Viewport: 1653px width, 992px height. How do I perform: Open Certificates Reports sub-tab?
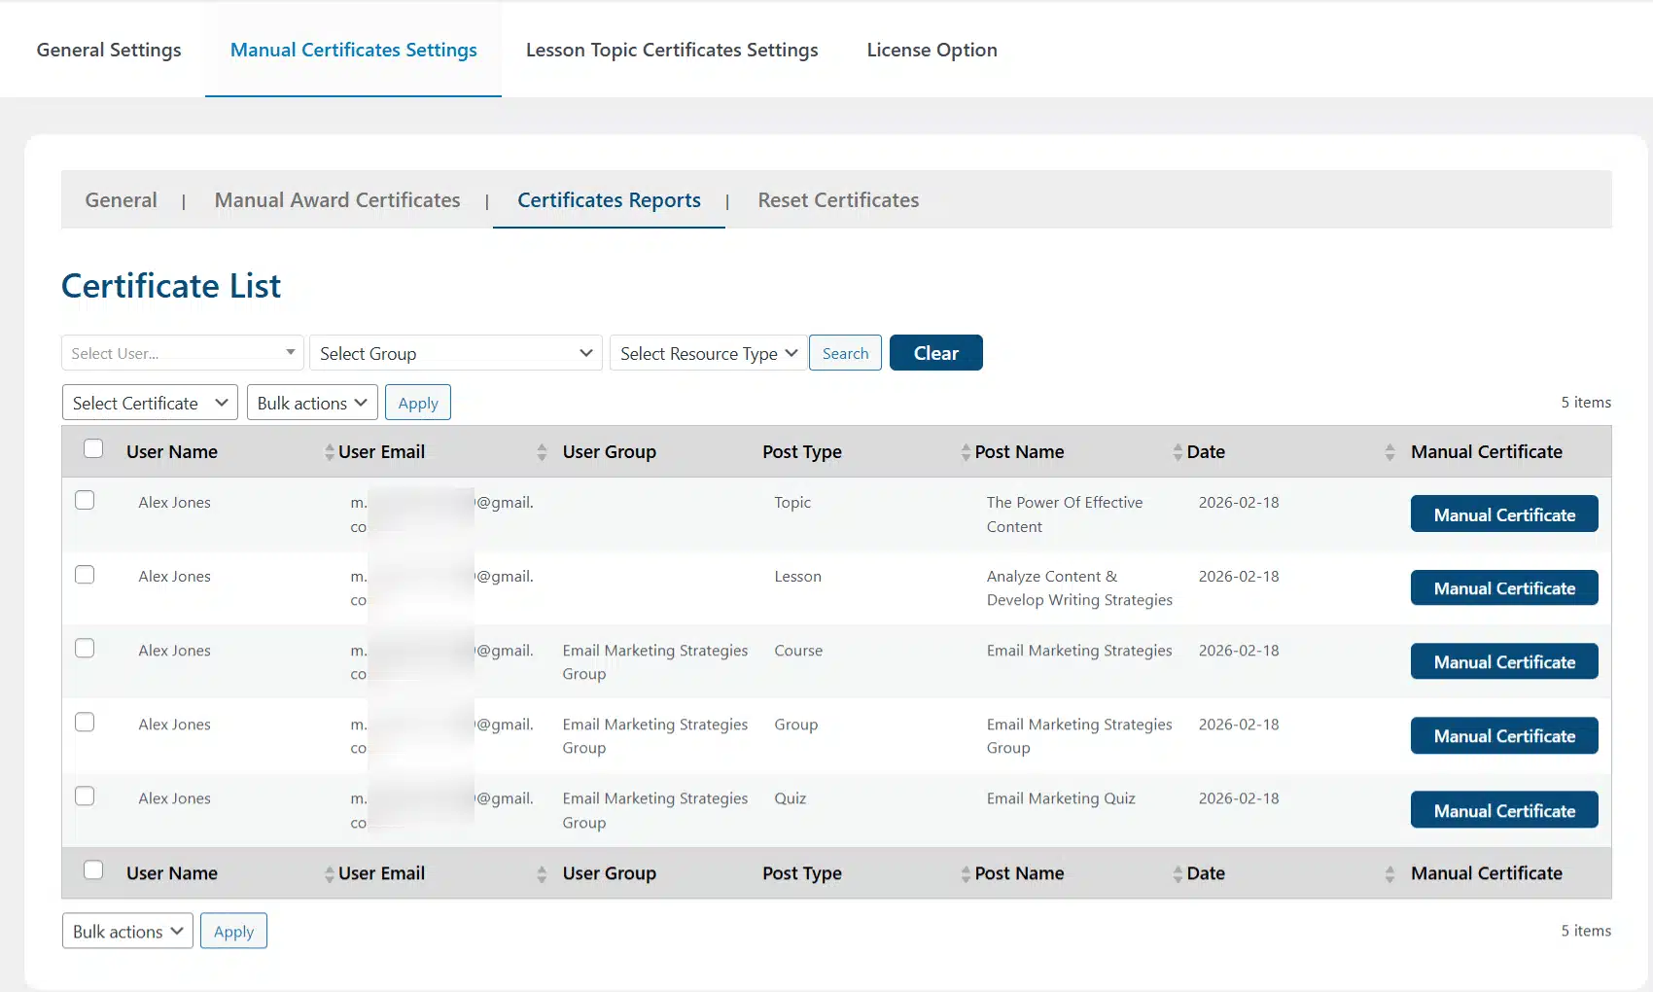(609, 200)
